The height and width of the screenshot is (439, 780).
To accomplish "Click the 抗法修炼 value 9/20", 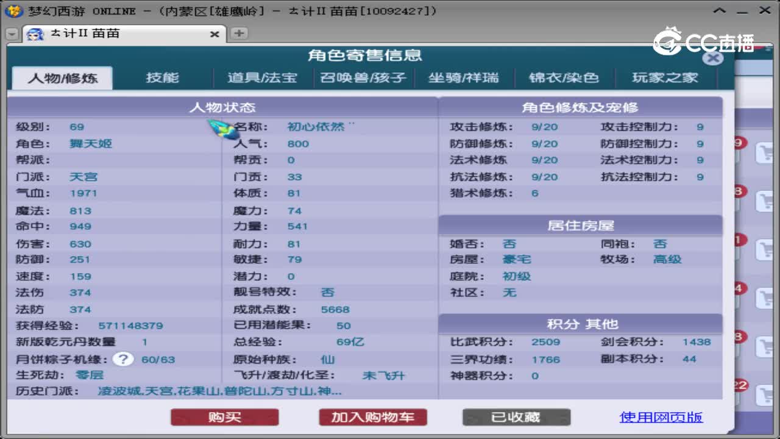I will tap(544, 177).
